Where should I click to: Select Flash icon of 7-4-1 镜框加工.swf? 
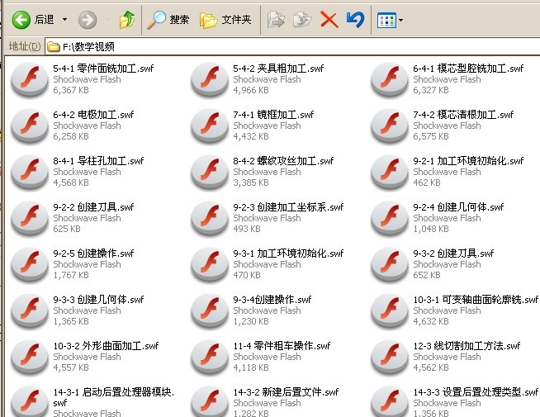pyautogui.click(x=210, y=126)
